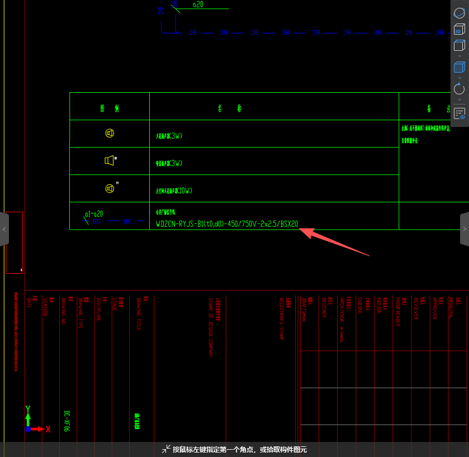
Task: Select the 10W speaker label text
Action: pyautogui.click(x=174, y=191)
